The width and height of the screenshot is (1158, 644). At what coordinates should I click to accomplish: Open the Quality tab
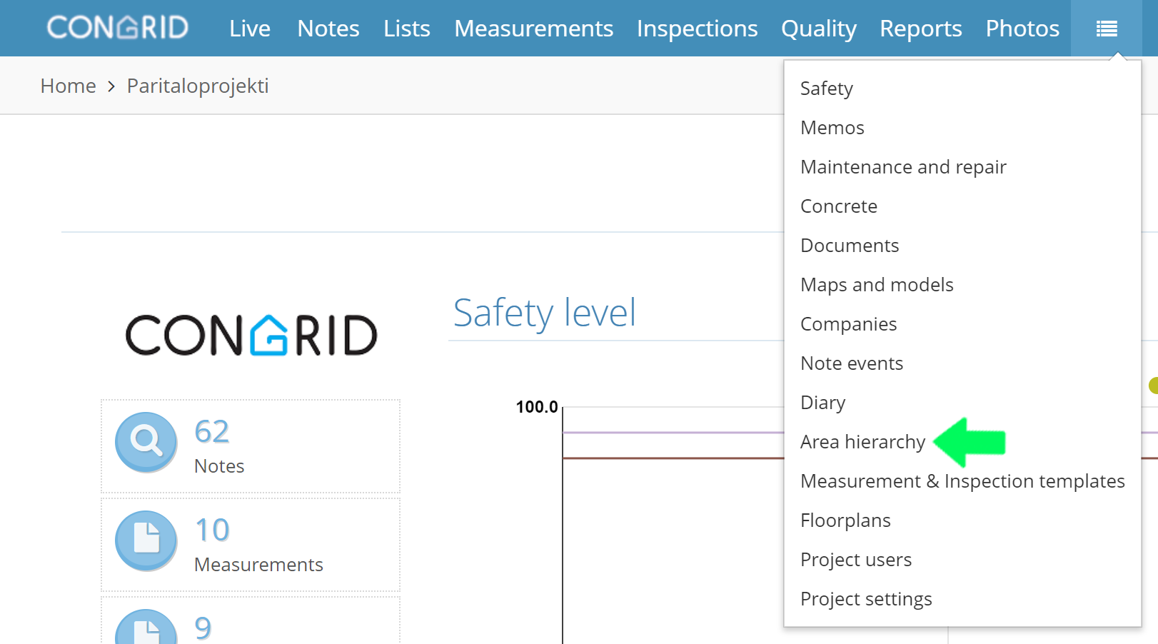point(819,29)
